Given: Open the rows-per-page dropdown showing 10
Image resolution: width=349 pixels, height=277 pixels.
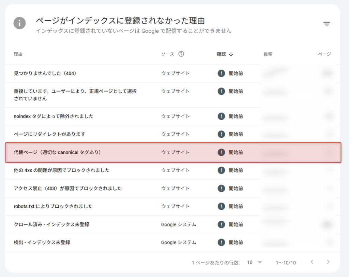Looking at the screenshot, I should [255, 262].
